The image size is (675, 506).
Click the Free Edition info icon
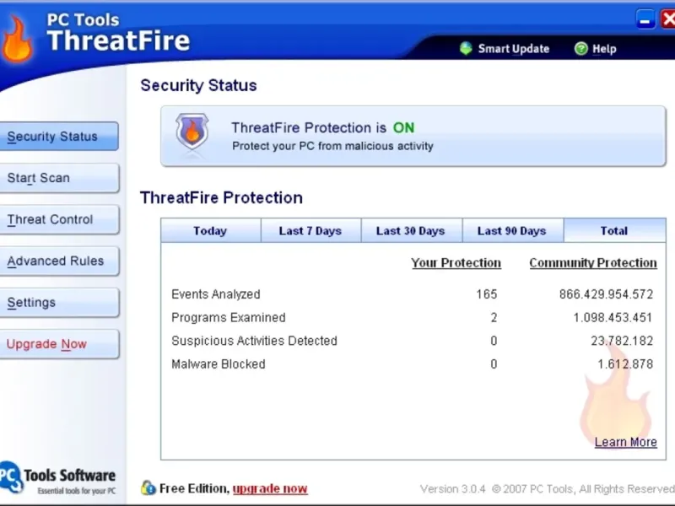pyautogui.click(x=148, y=488)
